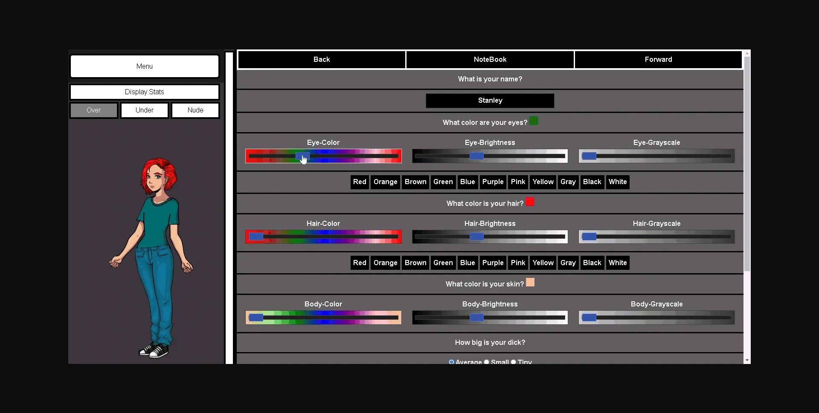Screen dimensions: 819x413
Task: Select the Average dick size option
Action: point(452,361)
